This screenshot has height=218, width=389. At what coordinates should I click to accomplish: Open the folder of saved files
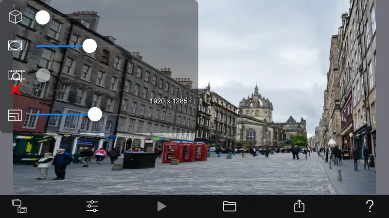(230, 206)
